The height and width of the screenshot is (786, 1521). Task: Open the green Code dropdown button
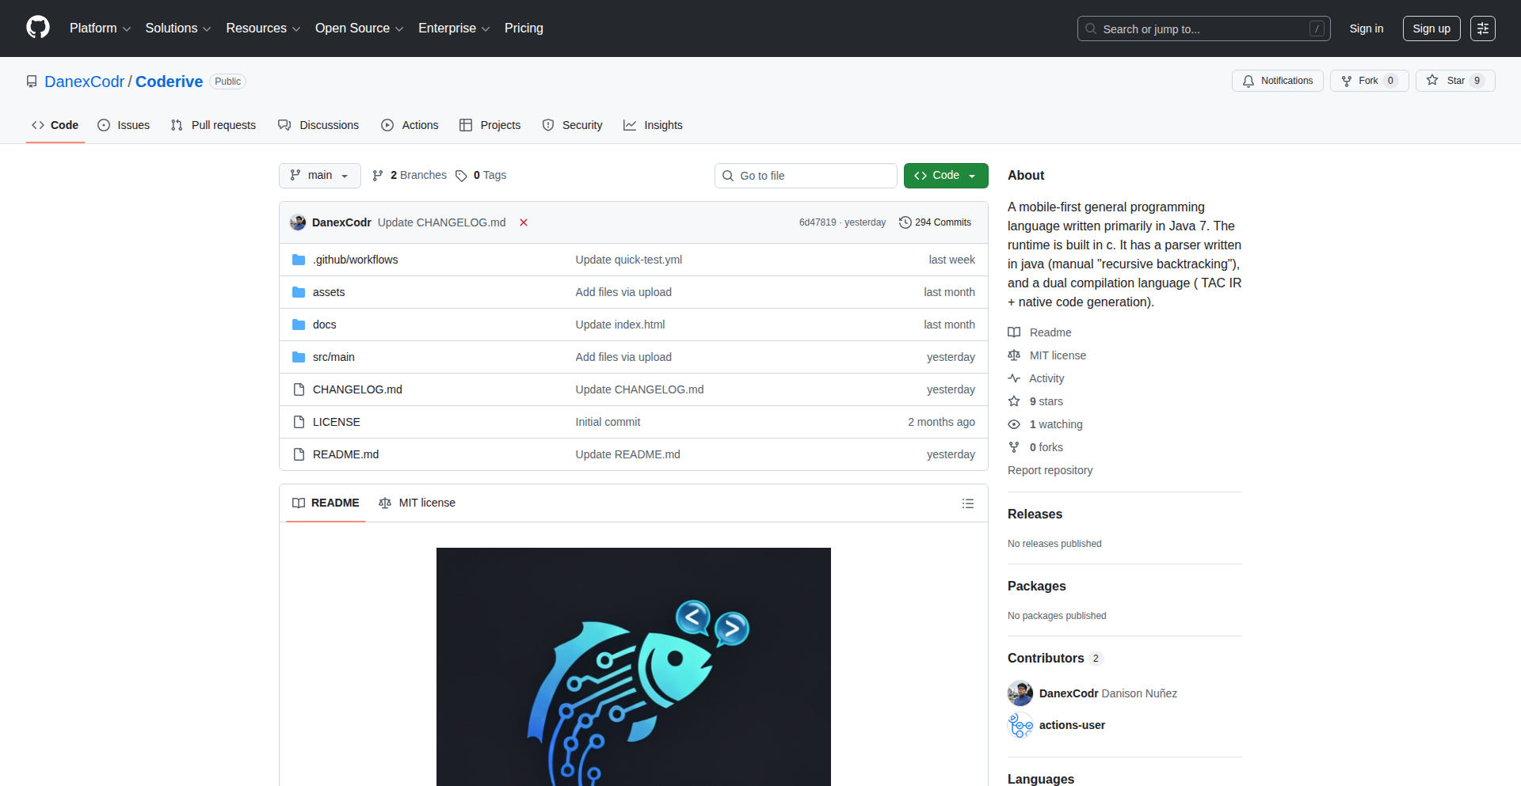click(x=946, y=176)
